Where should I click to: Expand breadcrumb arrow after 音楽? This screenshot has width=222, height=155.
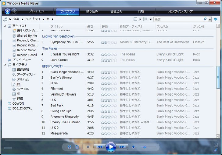(x=22, y=19)
